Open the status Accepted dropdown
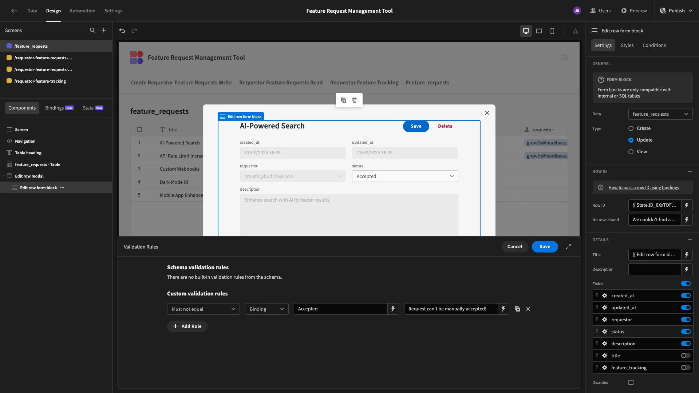Screen dimensions: 699x393 click(x=405, y=176)
